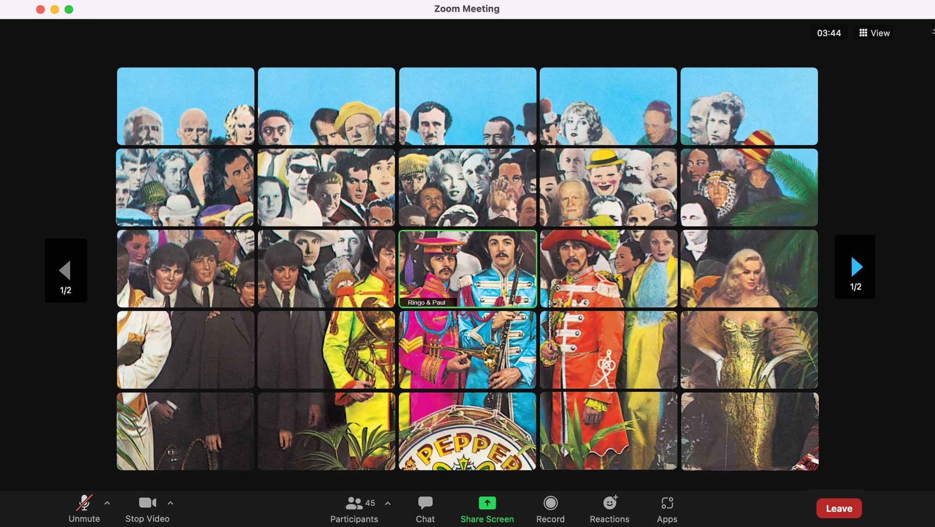Leave the meeting
935x527 pixels.
(x=839, y=509)
